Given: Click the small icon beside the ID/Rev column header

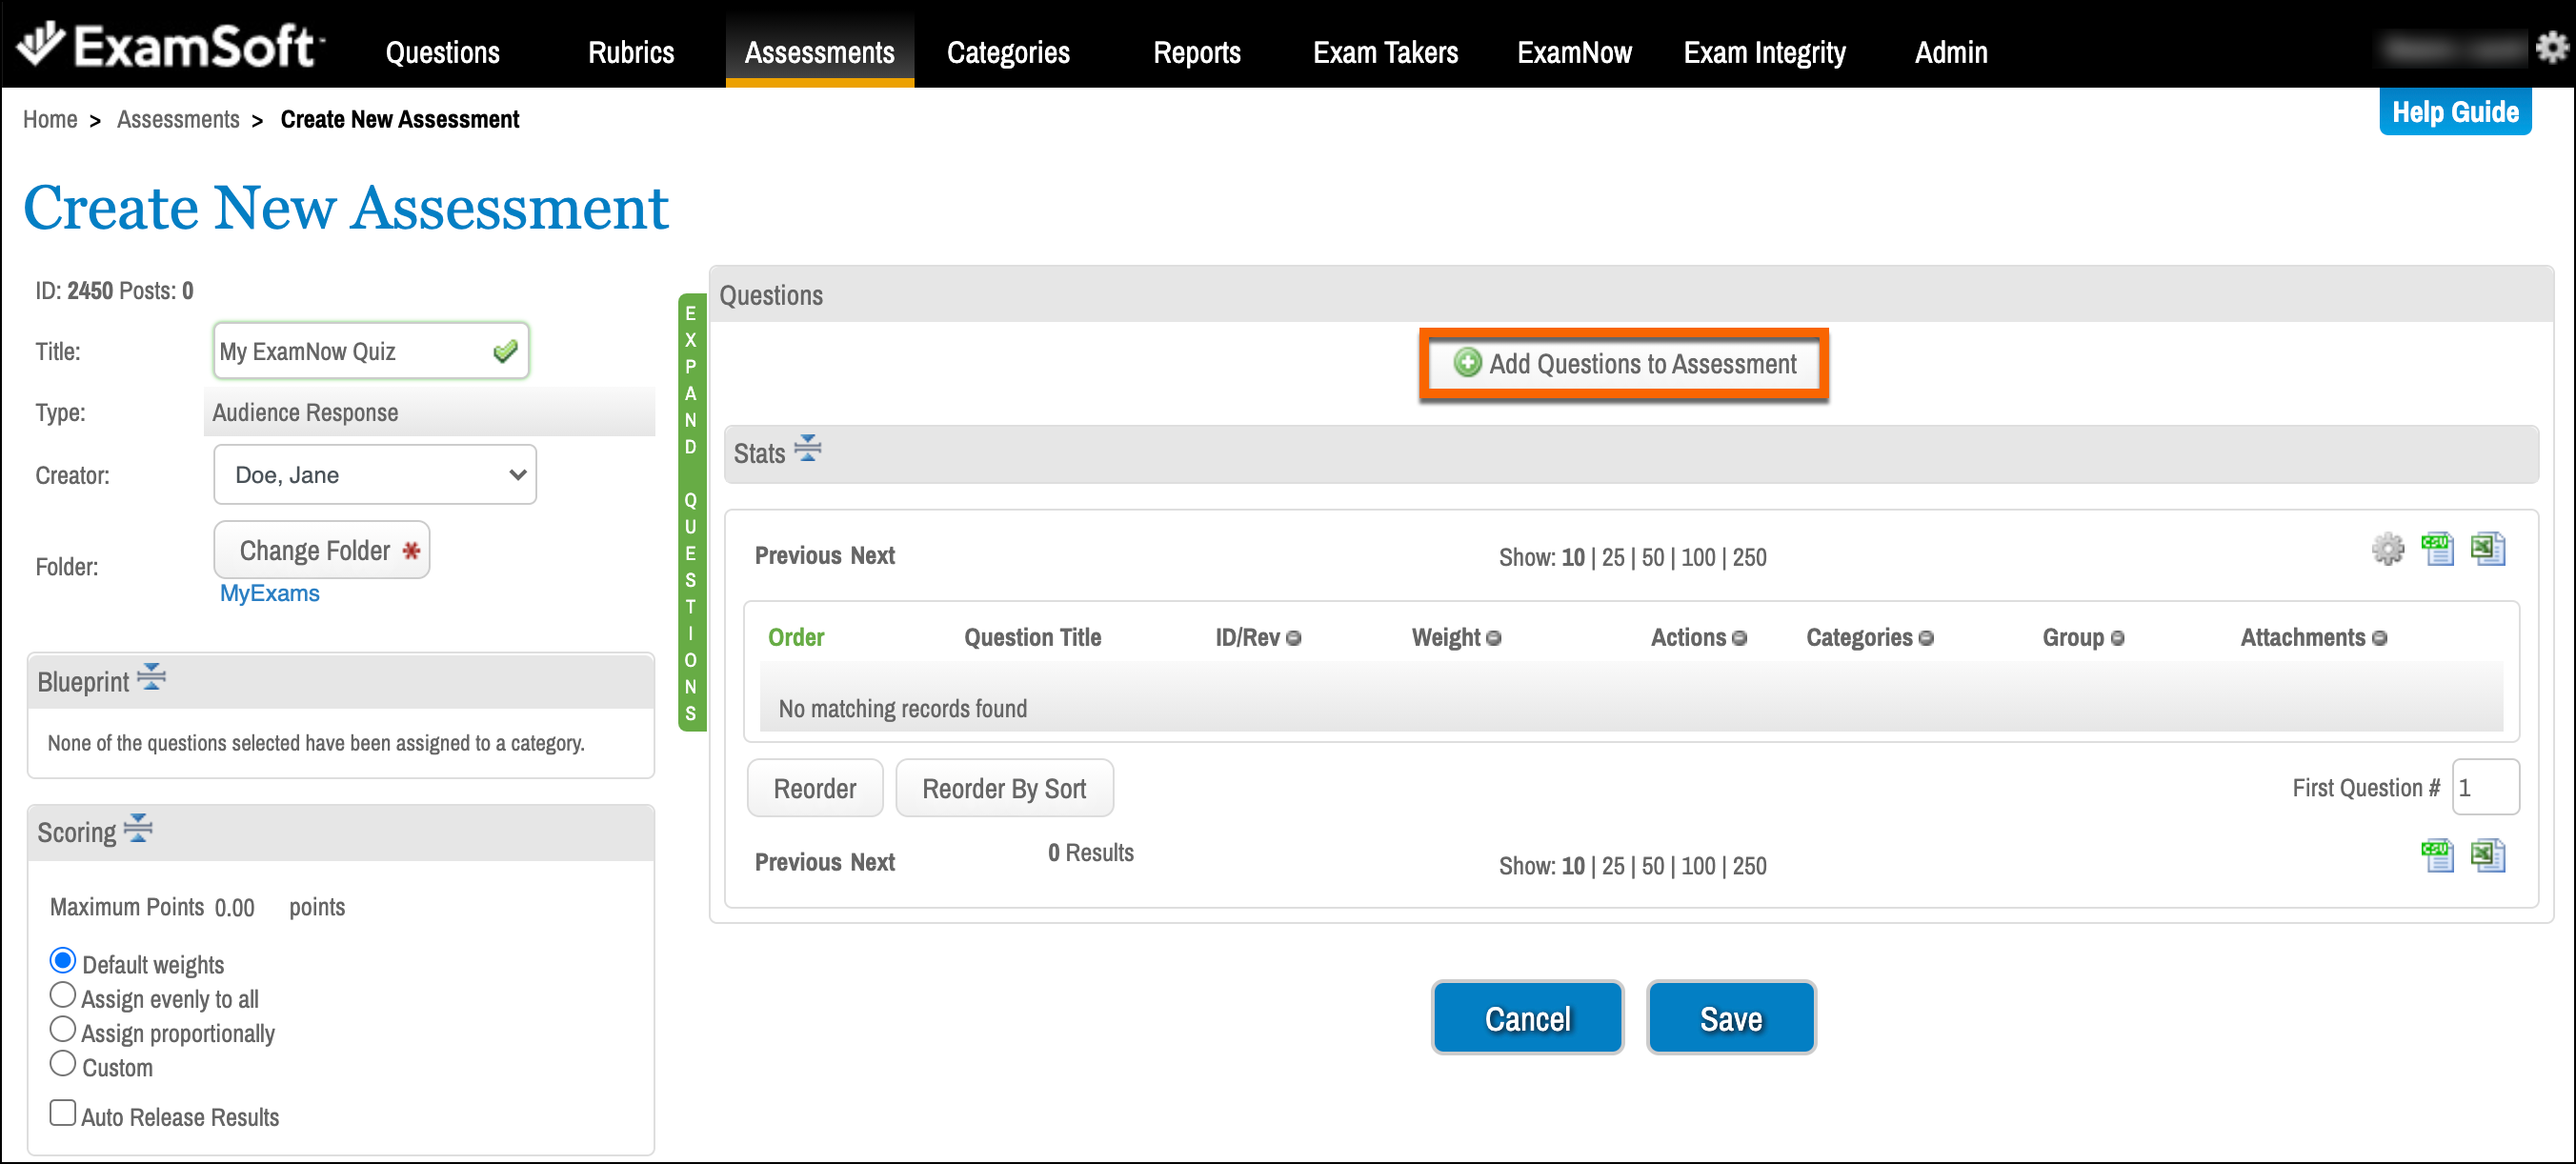Looking at the screenshot, I should [x=1293, y=638].
